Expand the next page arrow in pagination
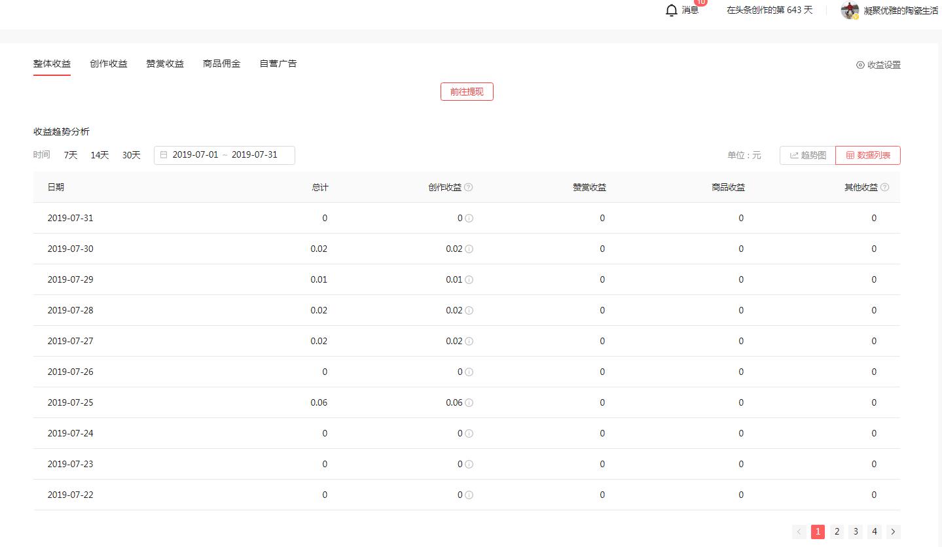The width and height of the screenshot is (942, 547). tap(893, 531)
